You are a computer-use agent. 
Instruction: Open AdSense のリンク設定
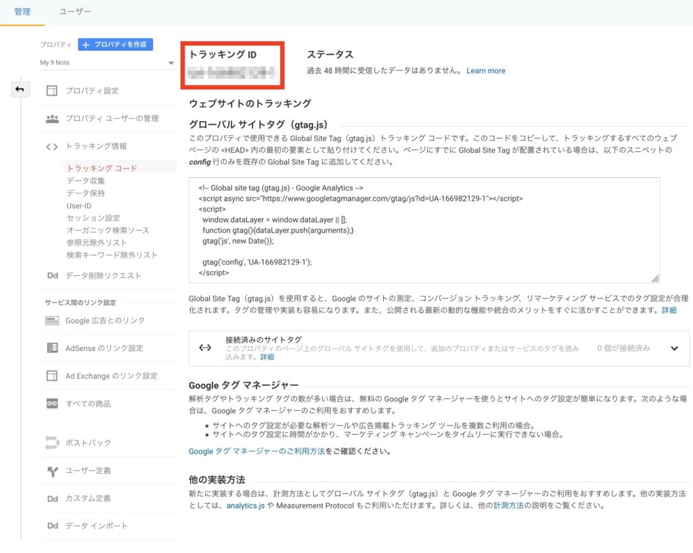[x=104, y=348]
